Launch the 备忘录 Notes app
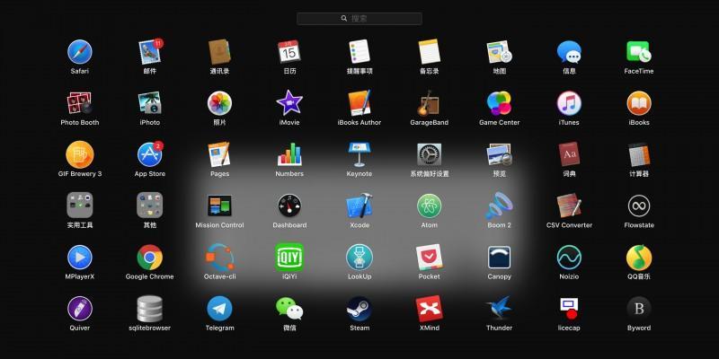The height and width of the screenshot is (359, 719). 430,52
